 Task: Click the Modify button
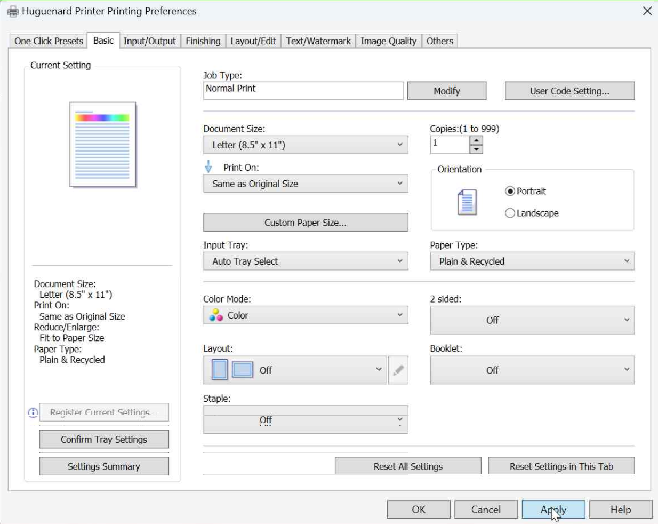pos(447,91)
